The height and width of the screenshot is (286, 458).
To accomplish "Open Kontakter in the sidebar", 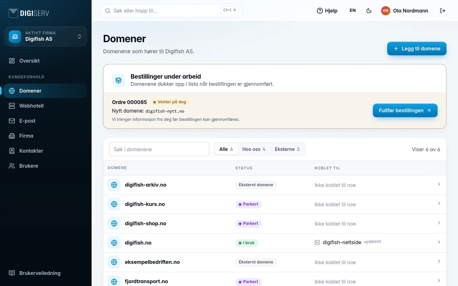I will point(45,151).
